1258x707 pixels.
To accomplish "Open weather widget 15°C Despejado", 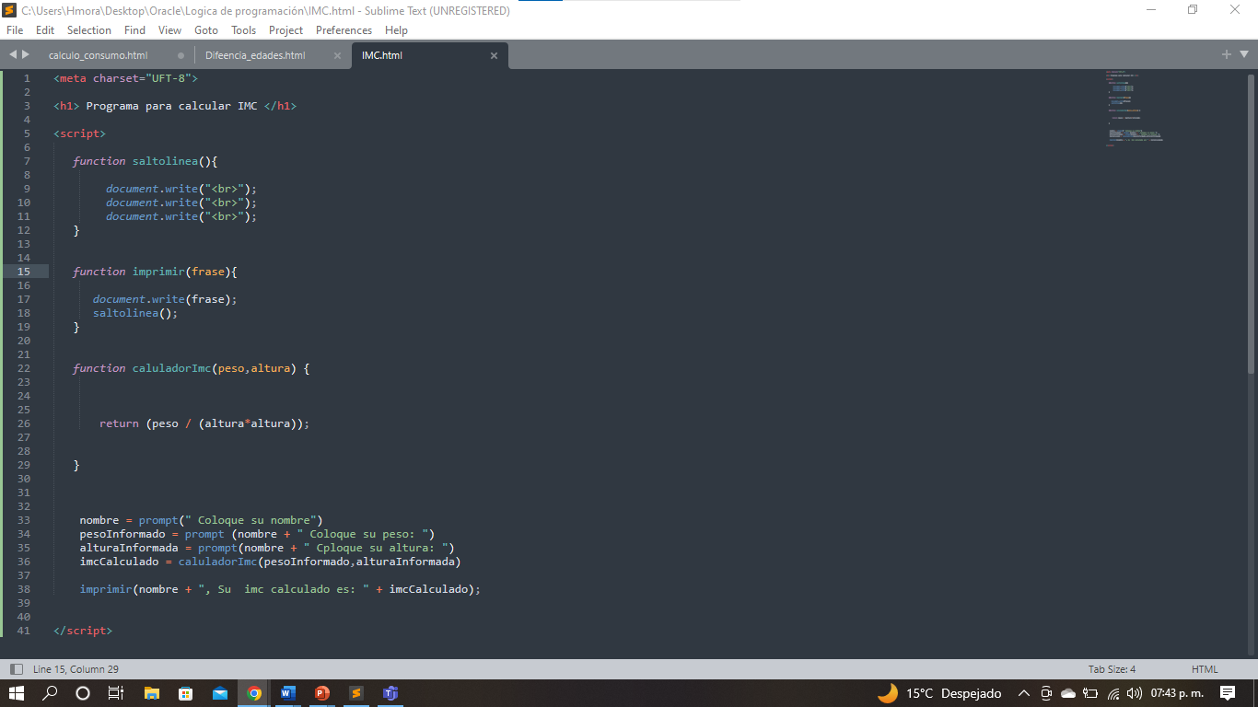I will point(939,693).
